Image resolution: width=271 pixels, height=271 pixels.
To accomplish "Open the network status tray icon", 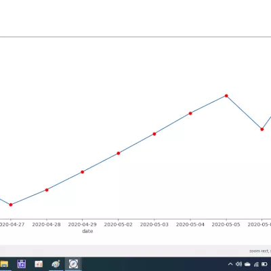I will click(256, 264).
